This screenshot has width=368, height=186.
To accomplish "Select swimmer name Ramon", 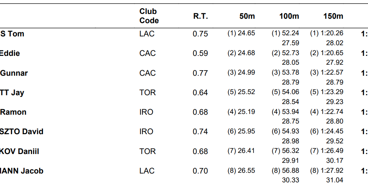I will (x=13, y=112).
